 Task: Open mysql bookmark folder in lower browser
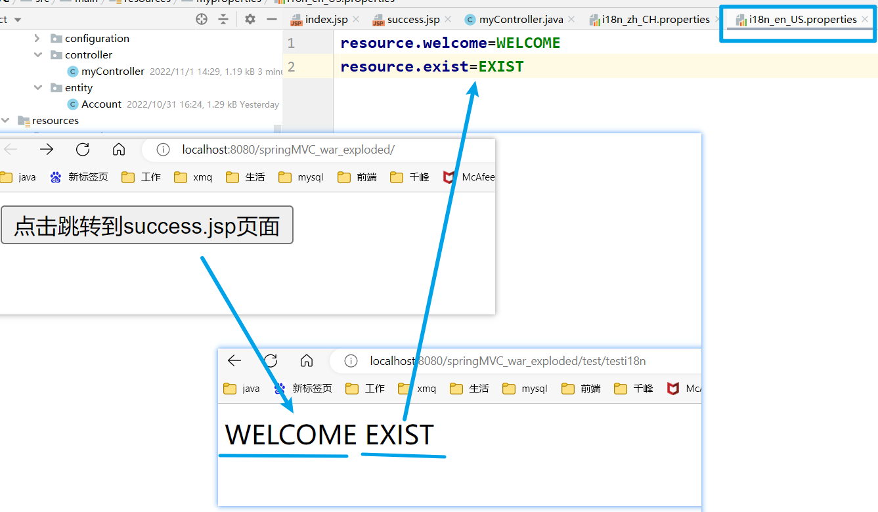click(525, 389)
